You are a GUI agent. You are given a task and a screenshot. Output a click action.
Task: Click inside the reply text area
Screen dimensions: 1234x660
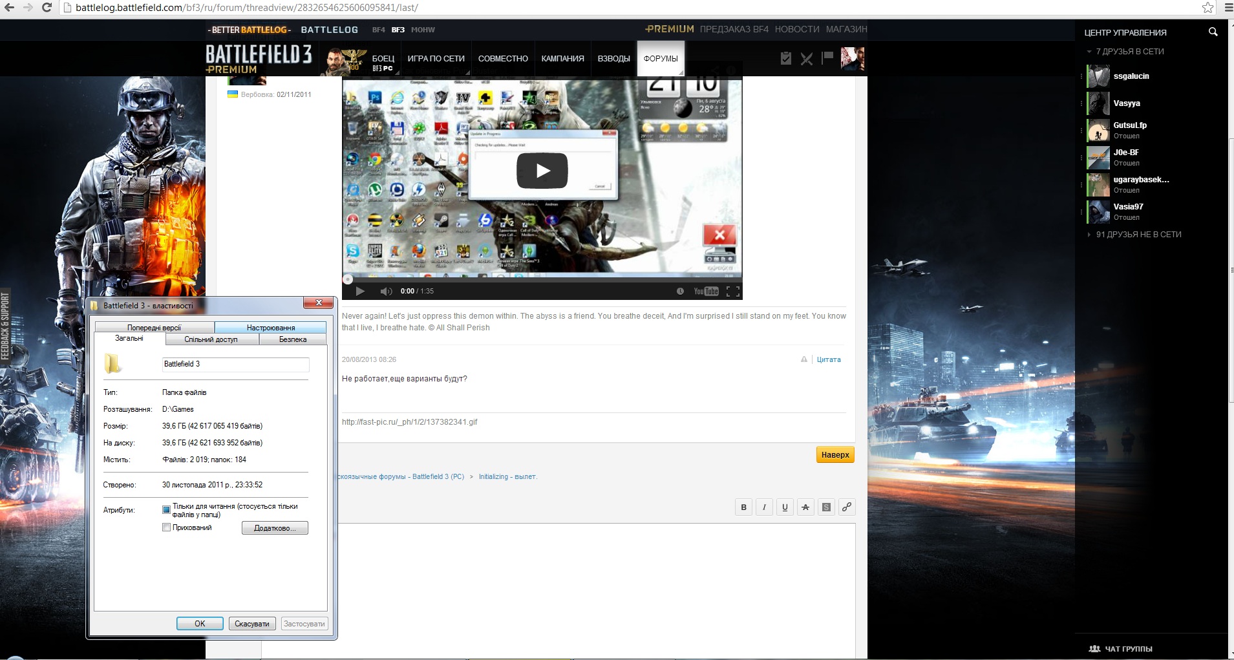(x=596, y=591)
